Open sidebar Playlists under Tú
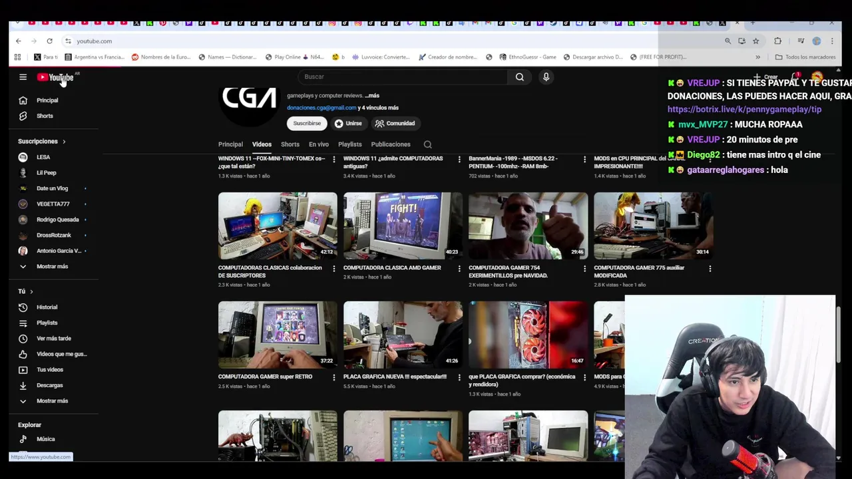 click(x=47, y=323)
